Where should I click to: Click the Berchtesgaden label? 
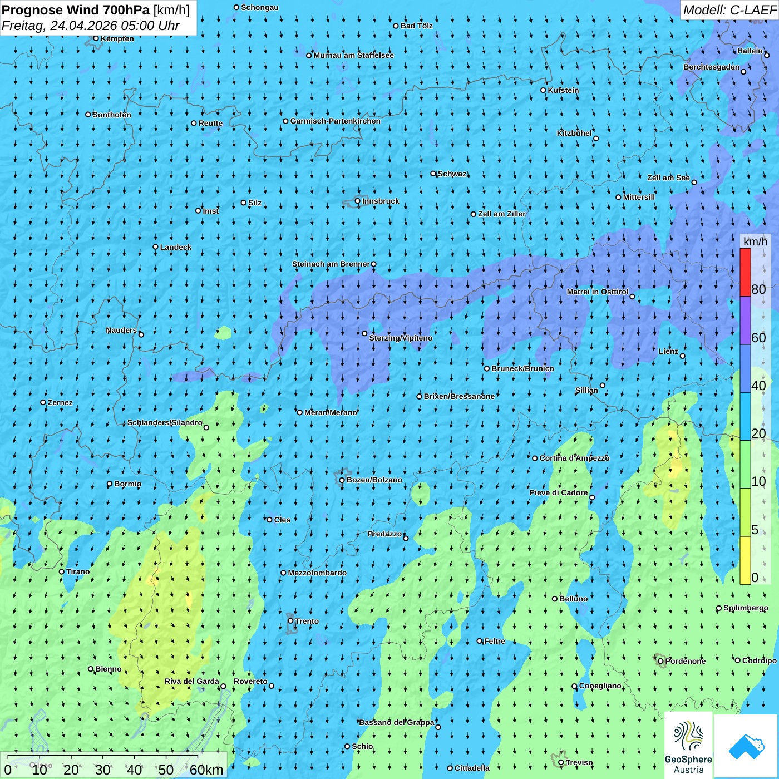712,67
